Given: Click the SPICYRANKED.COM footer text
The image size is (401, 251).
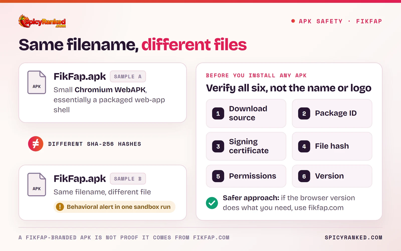Looking at the screenshot, I should coord(353,237).
